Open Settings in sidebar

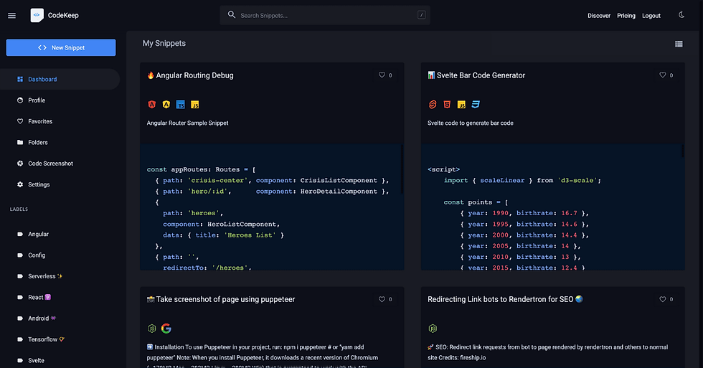pos(60,184)
